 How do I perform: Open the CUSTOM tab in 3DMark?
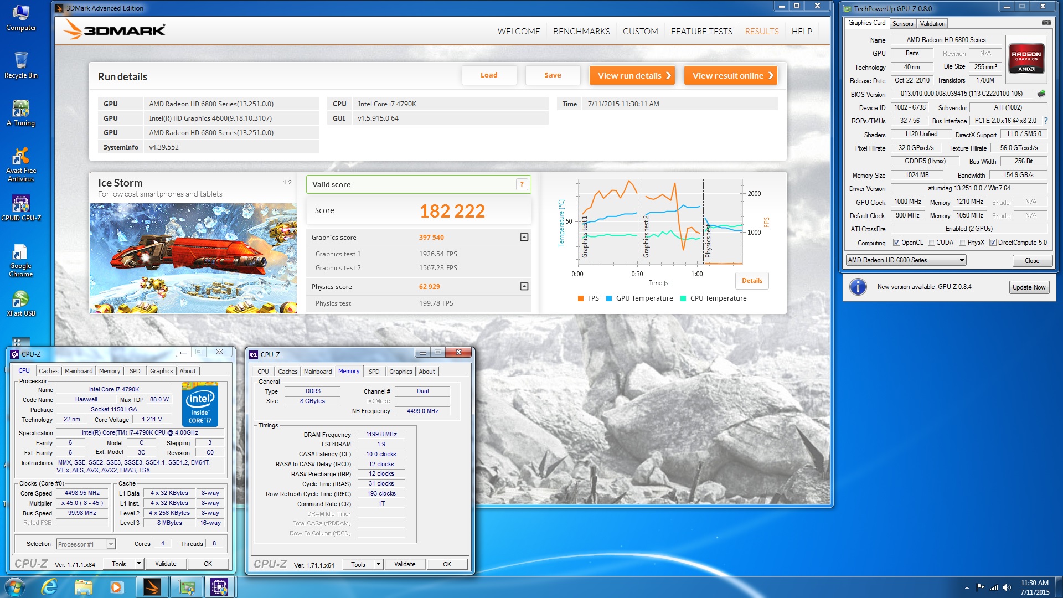(x=641, y=32)
